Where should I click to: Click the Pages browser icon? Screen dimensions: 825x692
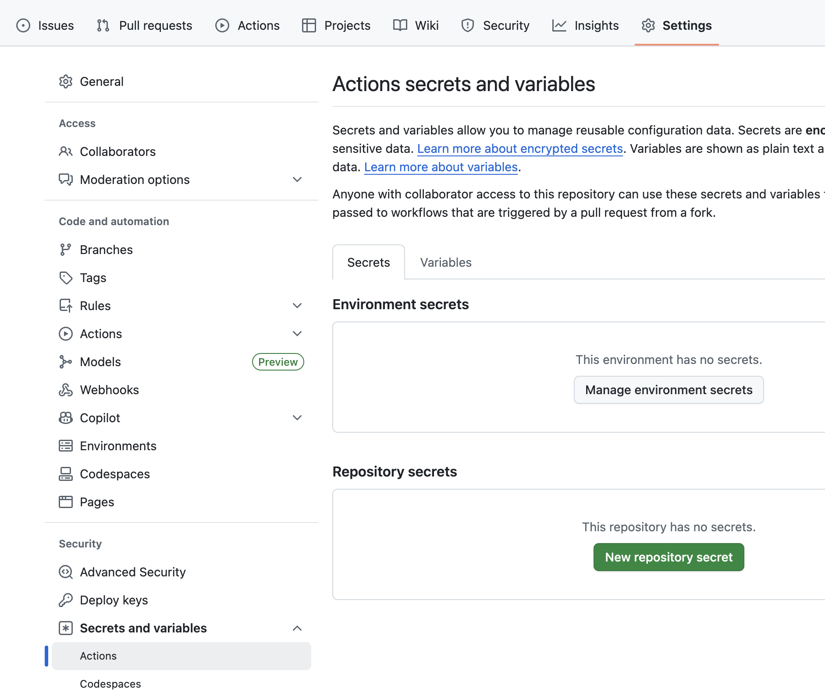(66, 502)
